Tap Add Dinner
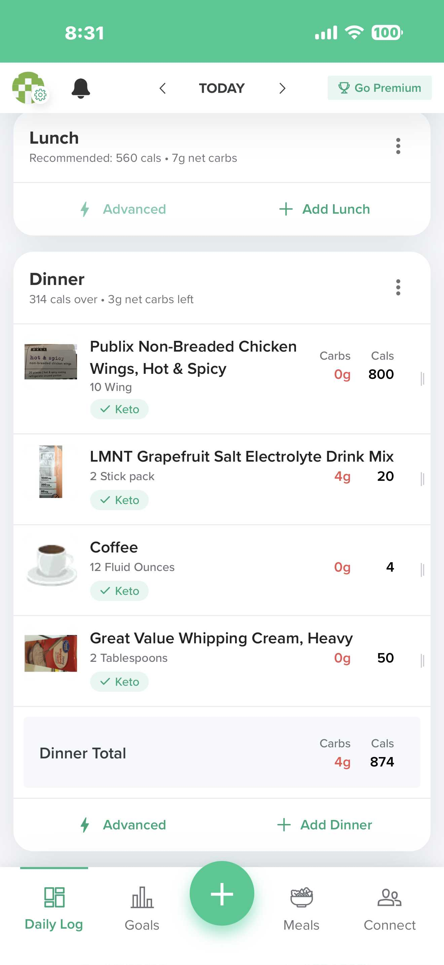Viewport: 444px width, 965px height. coord(325,825)
